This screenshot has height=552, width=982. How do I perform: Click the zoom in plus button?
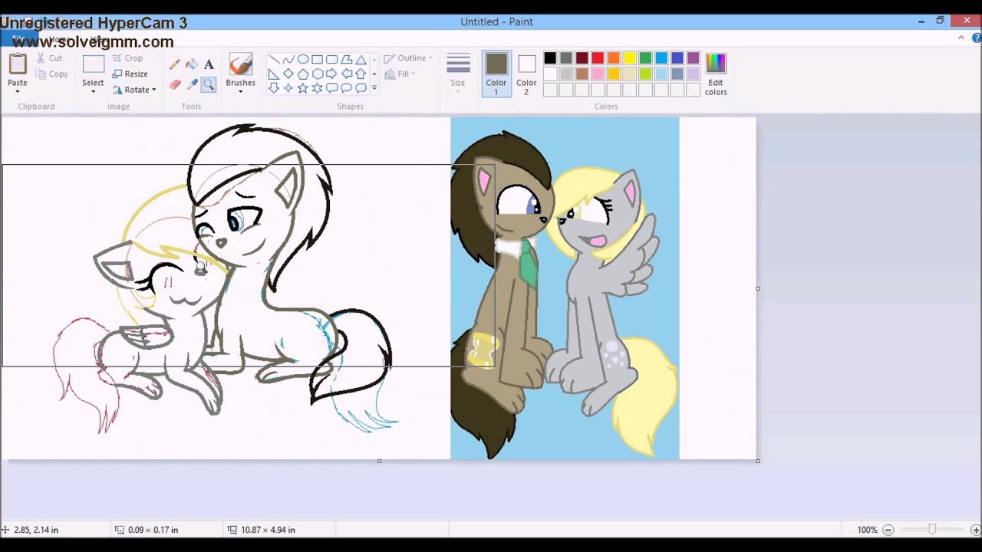pyautogui.click(x=975, y=530)
